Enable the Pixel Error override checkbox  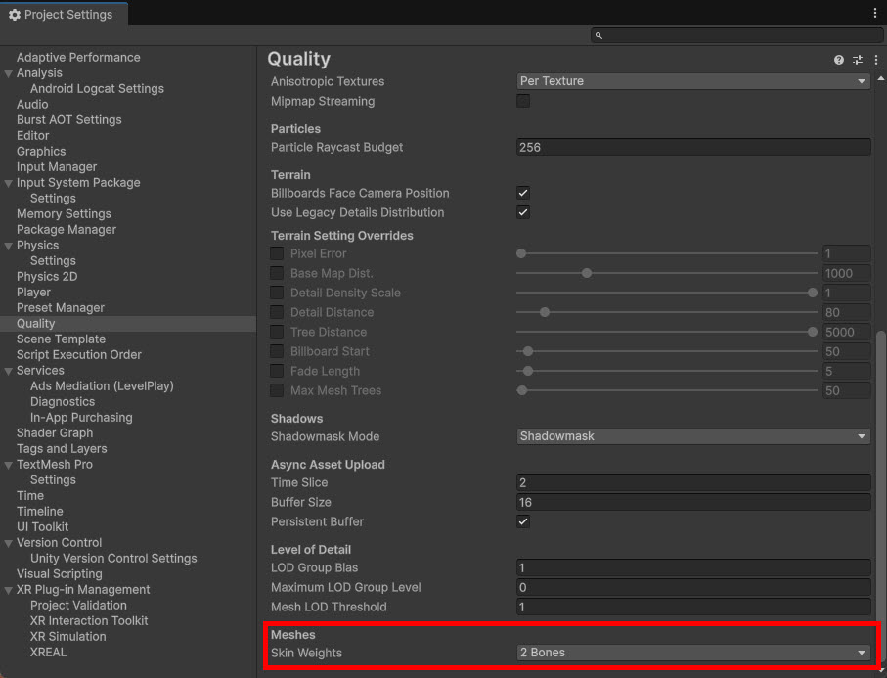click(x=277, y=253)
